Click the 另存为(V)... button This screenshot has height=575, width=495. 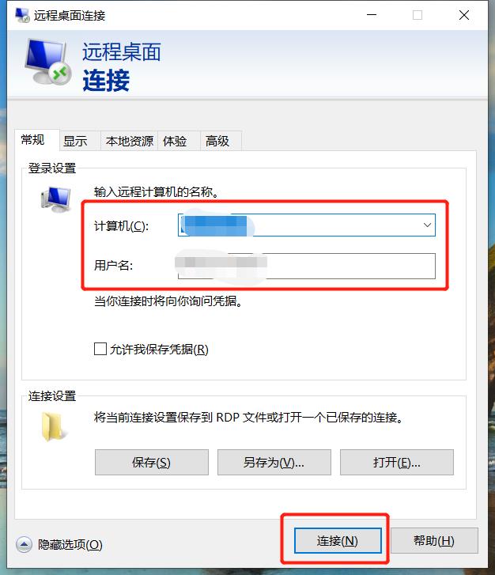click(274, 463)
